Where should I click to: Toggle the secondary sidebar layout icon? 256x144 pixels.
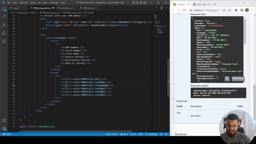[141, 3]
